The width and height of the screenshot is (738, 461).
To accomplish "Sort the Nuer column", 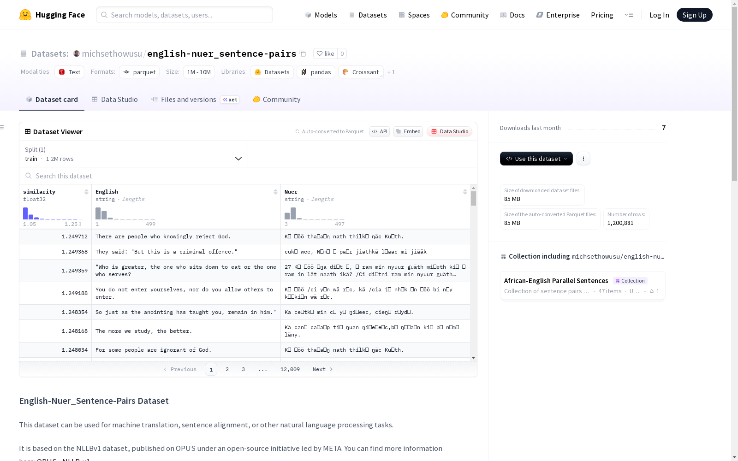I will pos(465,192).
